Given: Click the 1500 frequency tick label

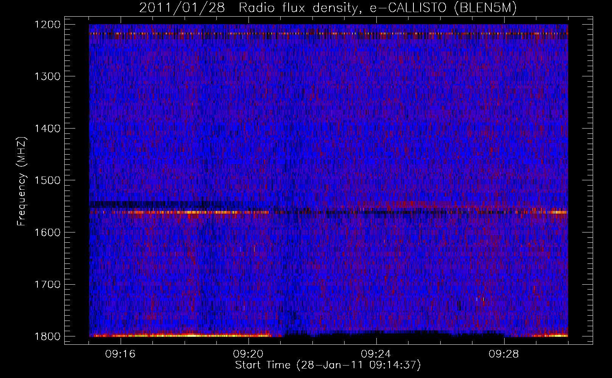Looking at the screenshot, I should [47, 180].
